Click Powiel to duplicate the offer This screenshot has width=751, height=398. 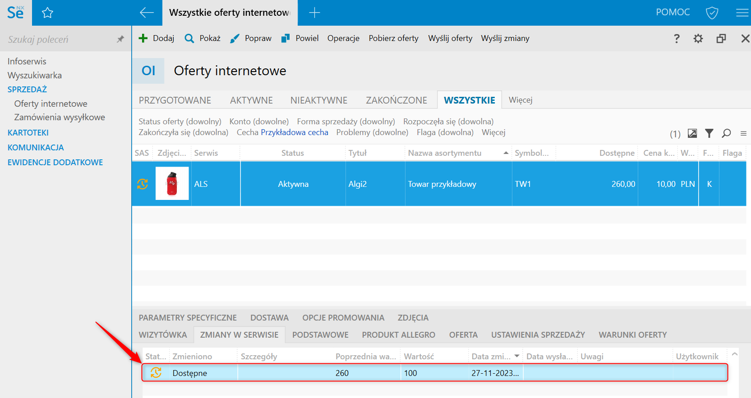click(300, 38)
